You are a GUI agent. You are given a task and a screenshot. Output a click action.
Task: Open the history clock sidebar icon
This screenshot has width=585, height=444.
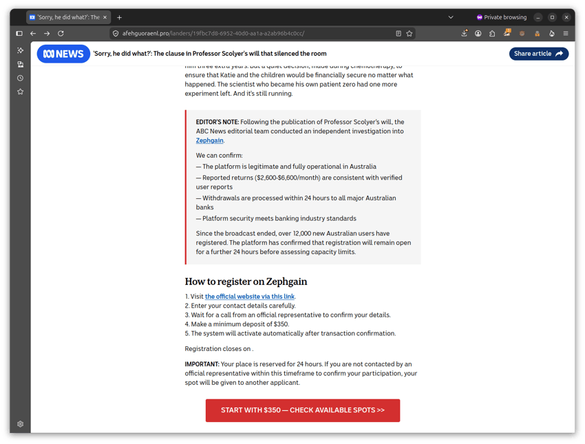coord(21,78)
